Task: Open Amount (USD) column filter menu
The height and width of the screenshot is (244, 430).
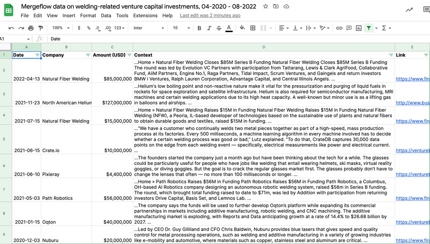Action: 129,55
